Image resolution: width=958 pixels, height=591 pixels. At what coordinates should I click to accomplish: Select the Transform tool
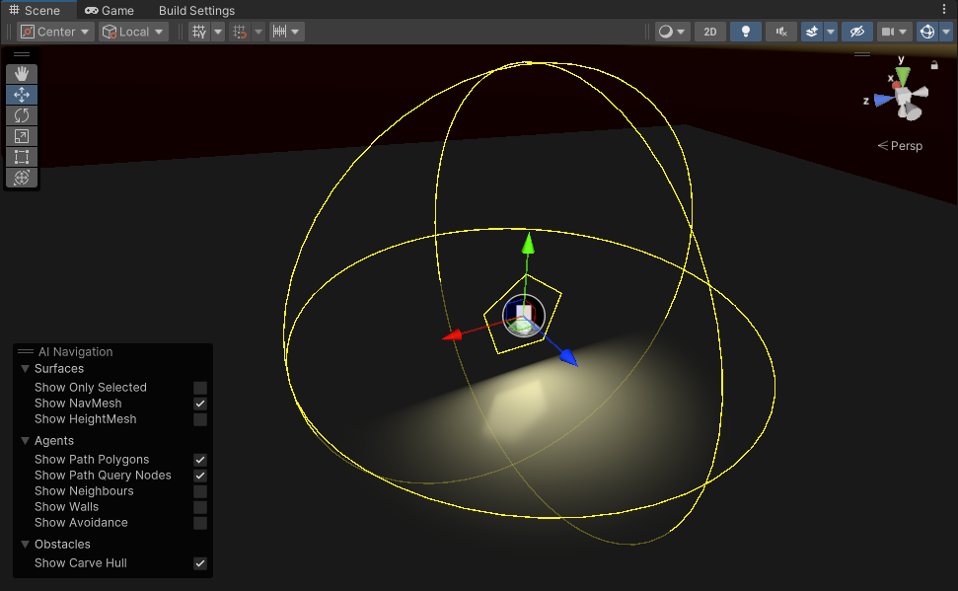[22, 178]
